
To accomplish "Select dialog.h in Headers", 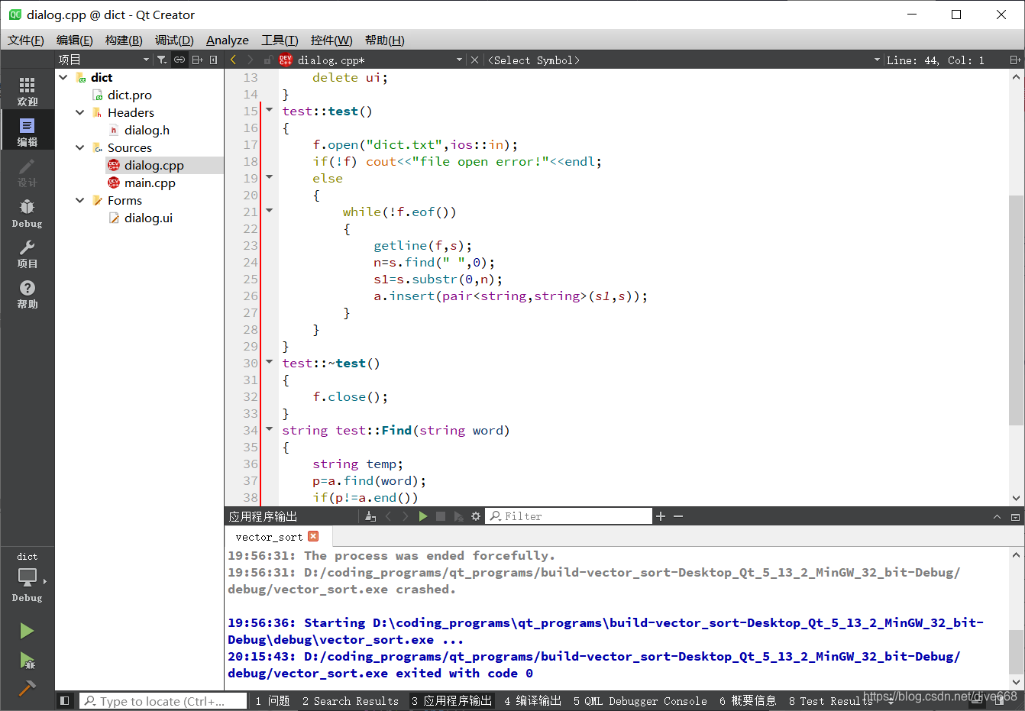I will [x=147, y=130].
